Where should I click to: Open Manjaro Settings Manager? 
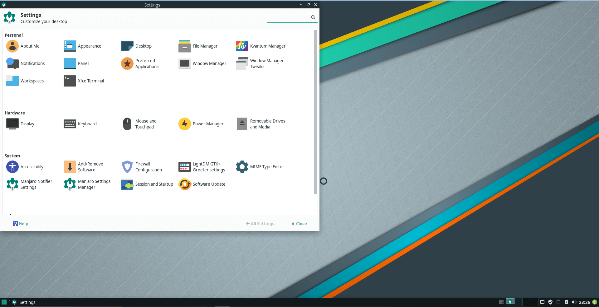[87, 184]
